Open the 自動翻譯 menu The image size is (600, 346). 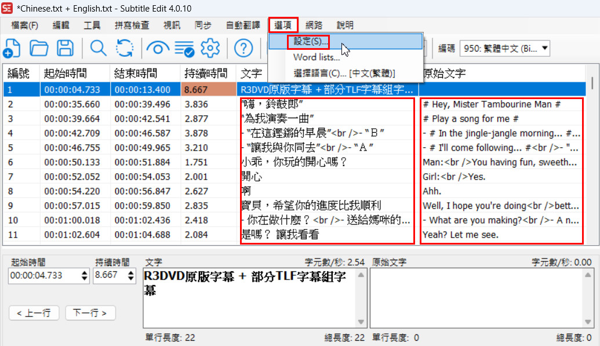click(x=242, y=25)
